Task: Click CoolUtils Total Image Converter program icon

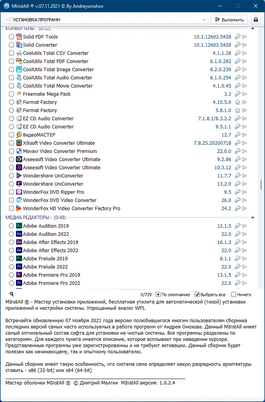Action: pos(19,69)
